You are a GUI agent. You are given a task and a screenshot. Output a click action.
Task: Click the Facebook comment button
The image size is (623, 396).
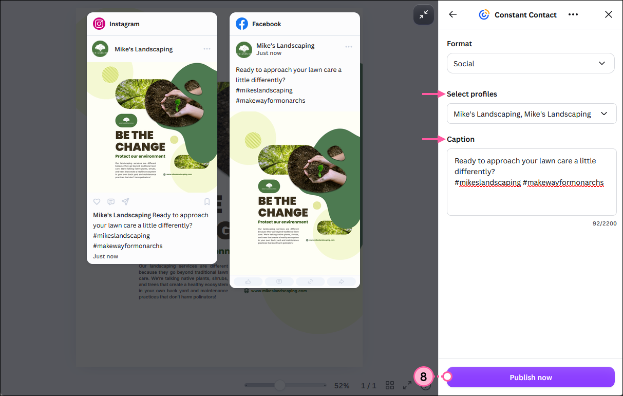point(279,281)
